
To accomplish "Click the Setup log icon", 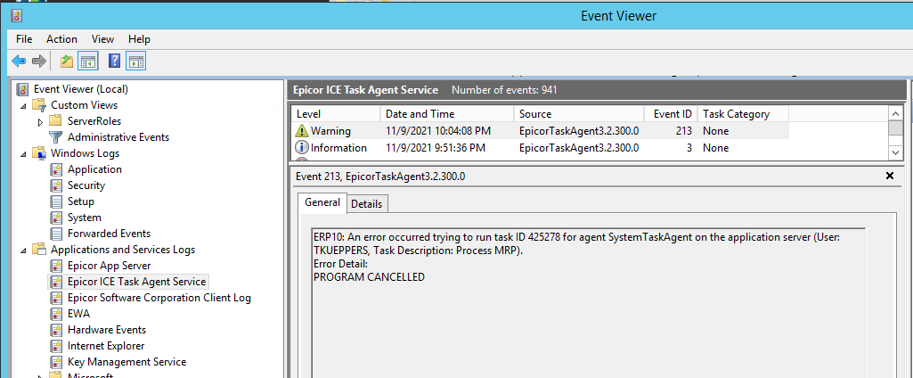I will tap(56, 201).
